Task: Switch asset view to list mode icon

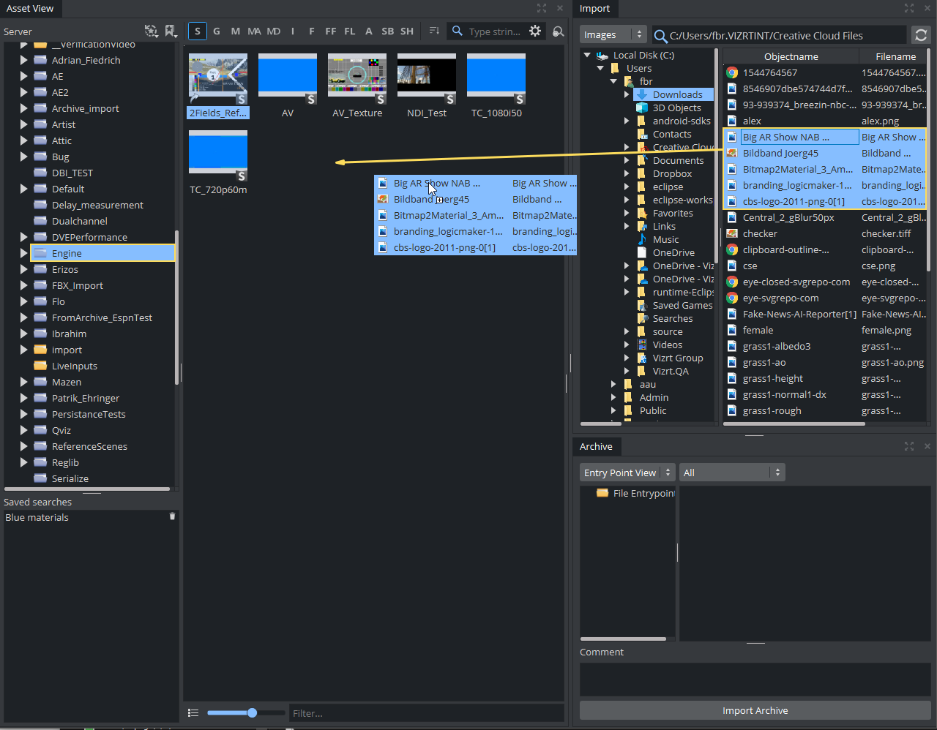Action: pos(193,712)
